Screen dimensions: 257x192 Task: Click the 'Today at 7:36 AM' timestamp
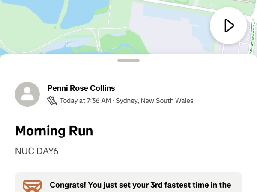pos(85,101)
